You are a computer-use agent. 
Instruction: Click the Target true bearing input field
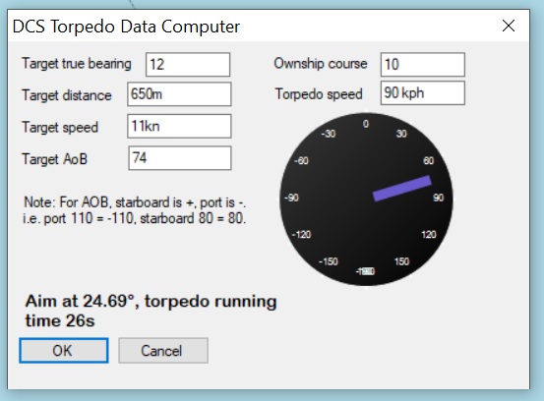(x=188, y=65)
